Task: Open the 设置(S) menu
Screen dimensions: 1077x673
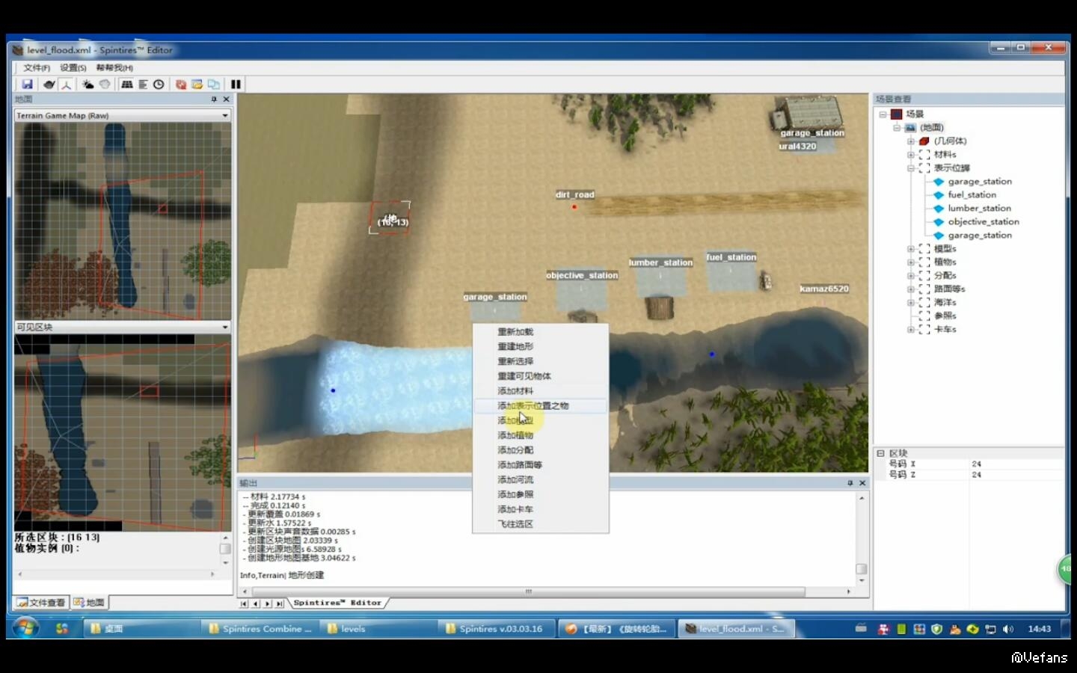Action: pyautogui.click(x=73, y=68)
